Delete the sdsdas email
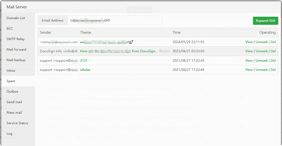This screenshot has height=146, width=282. coord(273,69)
